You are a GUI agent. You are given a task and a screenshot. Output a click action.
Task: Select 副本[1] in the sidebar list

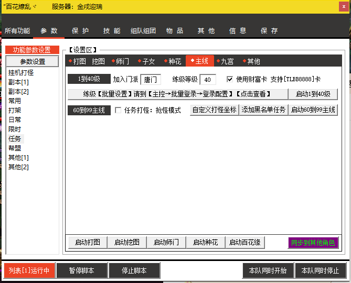[x=18, y=82]
